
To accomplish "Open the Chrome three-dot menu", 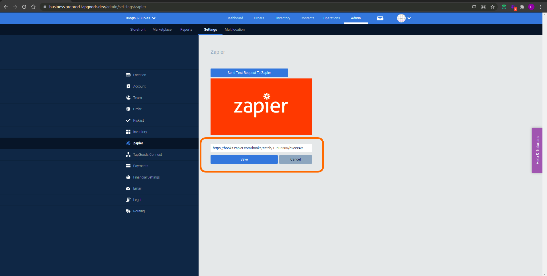I will click(x=540, y=7).
